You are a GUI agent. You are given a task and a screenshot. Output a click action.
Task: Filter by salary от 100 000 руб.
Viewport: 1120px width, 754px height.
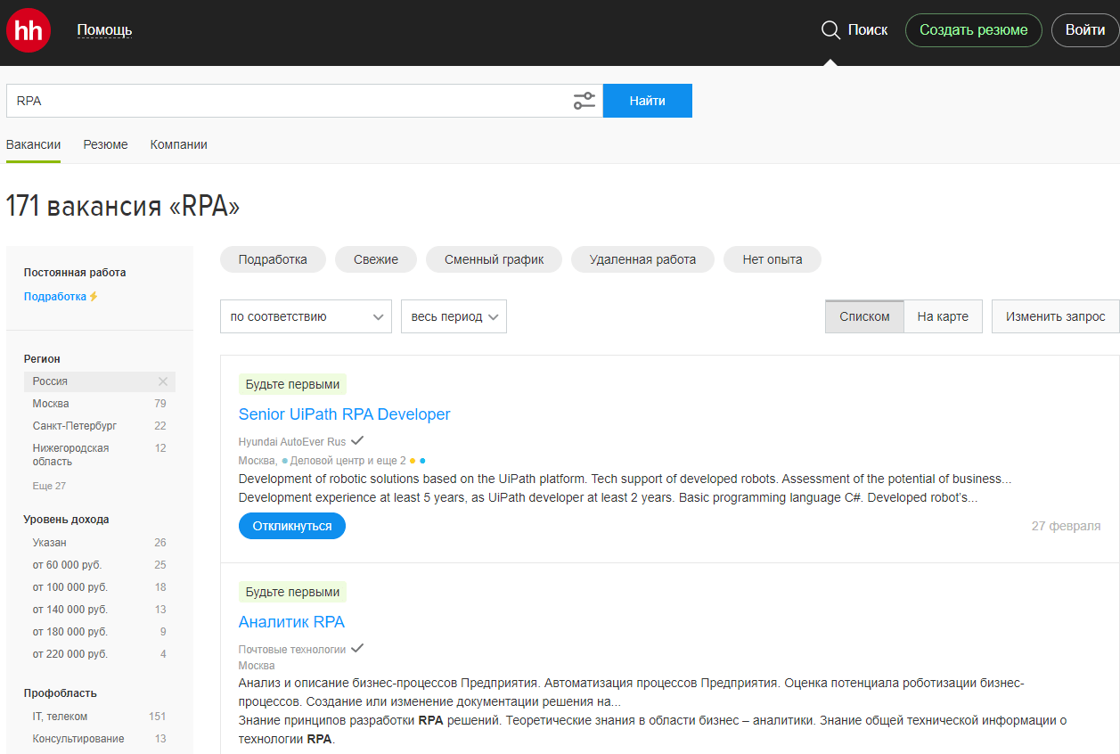[x=70, y=587]
